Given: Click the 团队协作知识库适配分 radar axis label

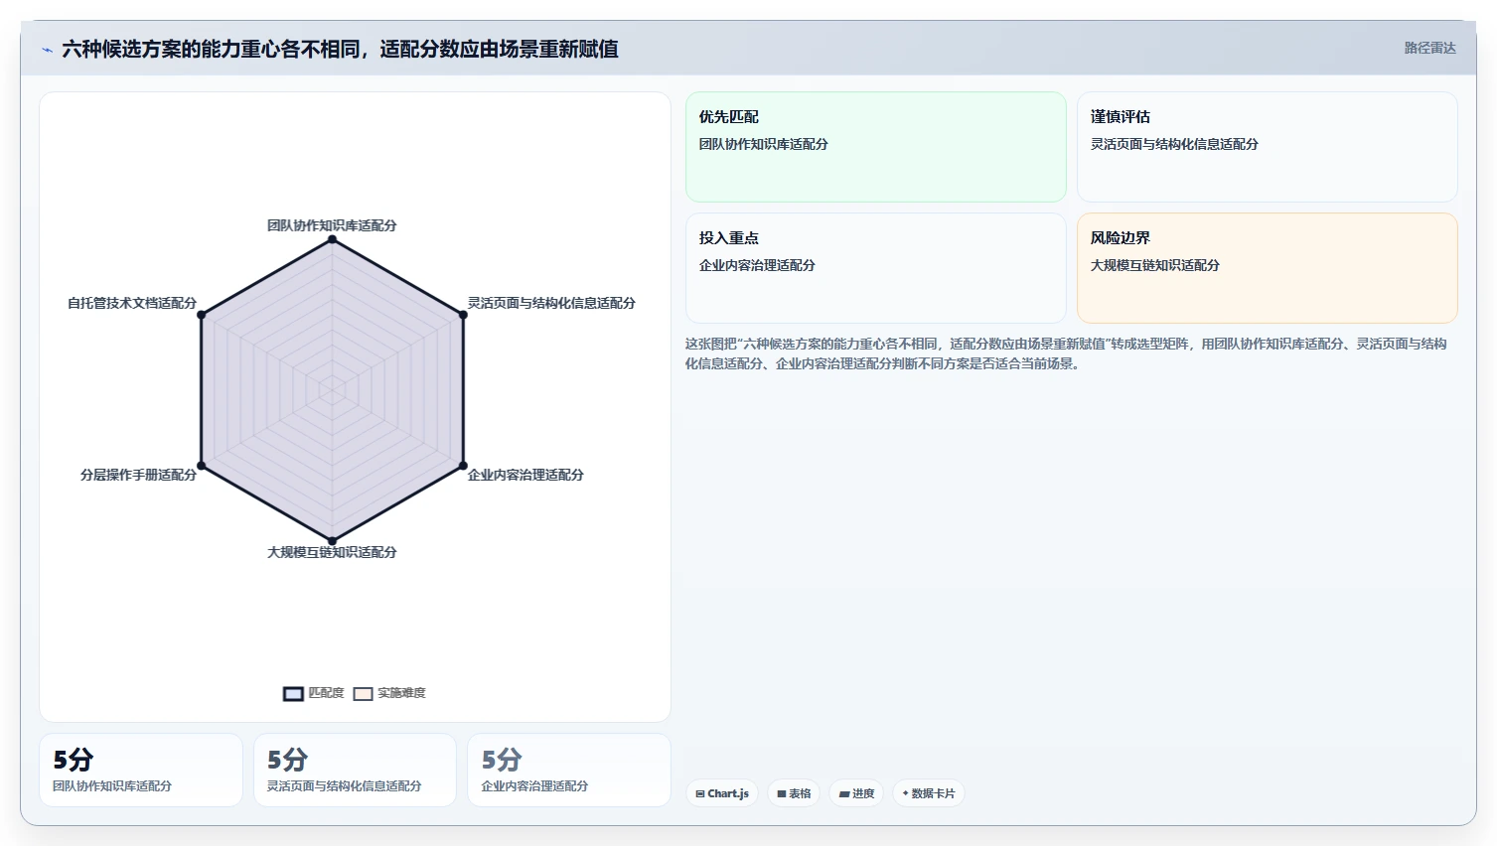Looking at the screenshot, I should (x=332, y=225).
